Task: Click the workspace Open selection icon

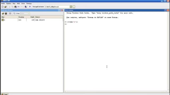Action: 10,13
